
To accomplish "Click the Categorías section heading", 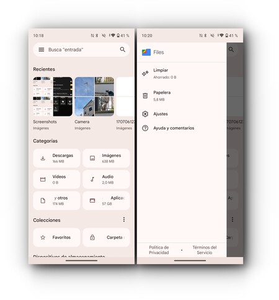I will click(45, 141).
